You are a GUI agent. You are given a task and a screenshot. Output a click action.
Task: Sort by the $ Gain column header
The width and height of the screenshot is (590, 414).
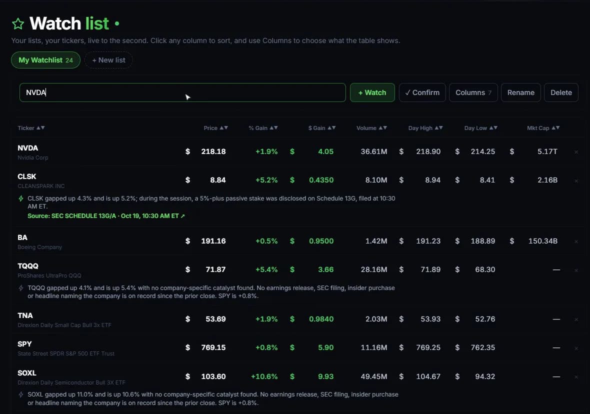tap(321, 128)
